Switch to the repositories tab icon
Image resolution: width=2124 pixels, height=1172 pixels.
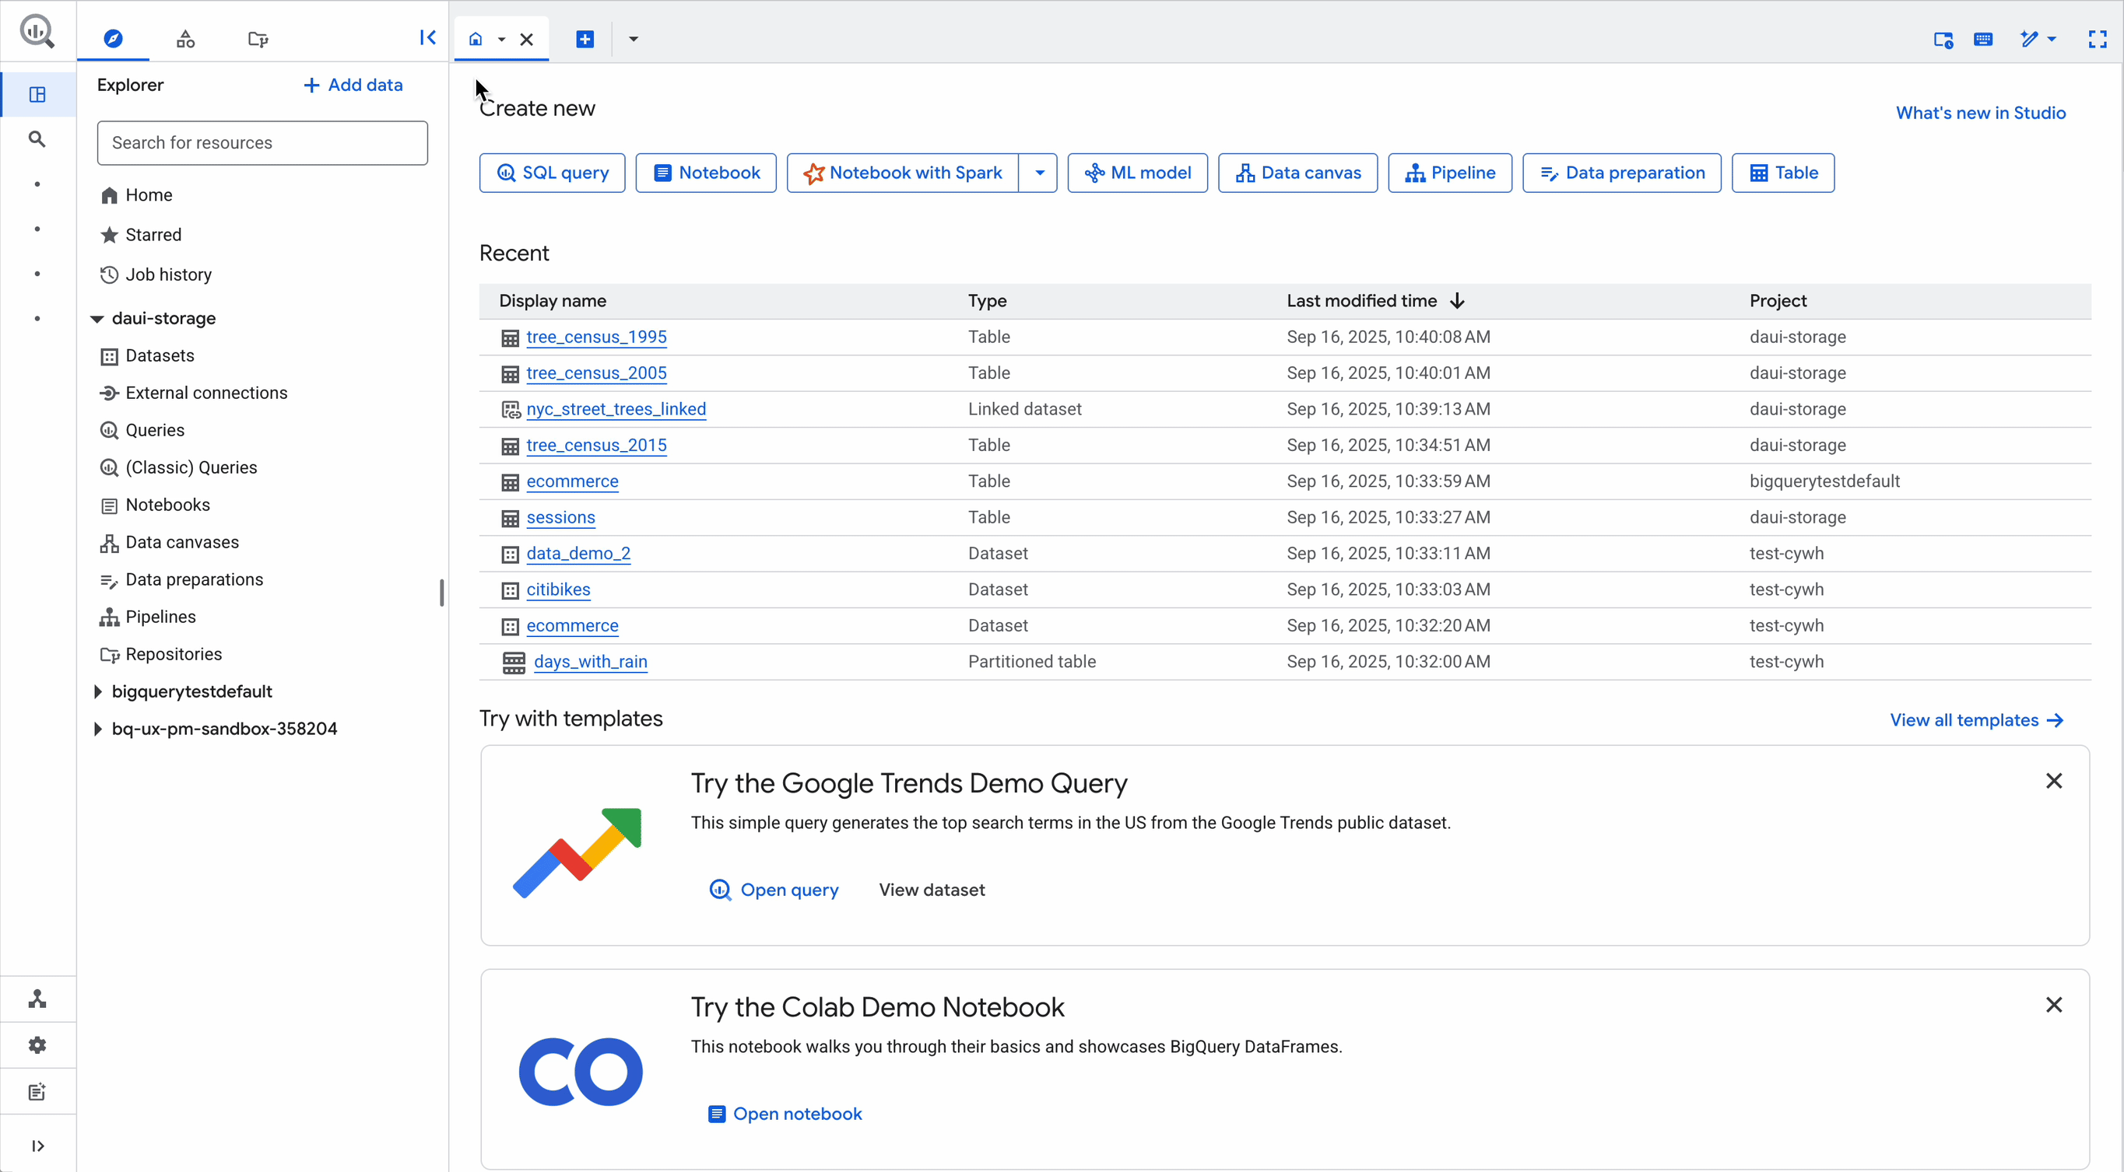(258, 39)
